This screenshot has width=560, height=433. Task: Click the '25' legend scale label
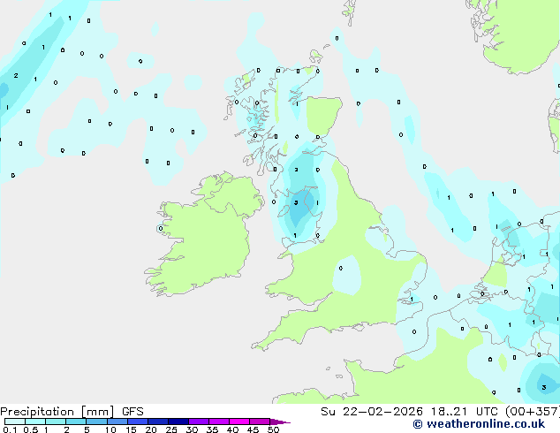[x=171, y=429]
